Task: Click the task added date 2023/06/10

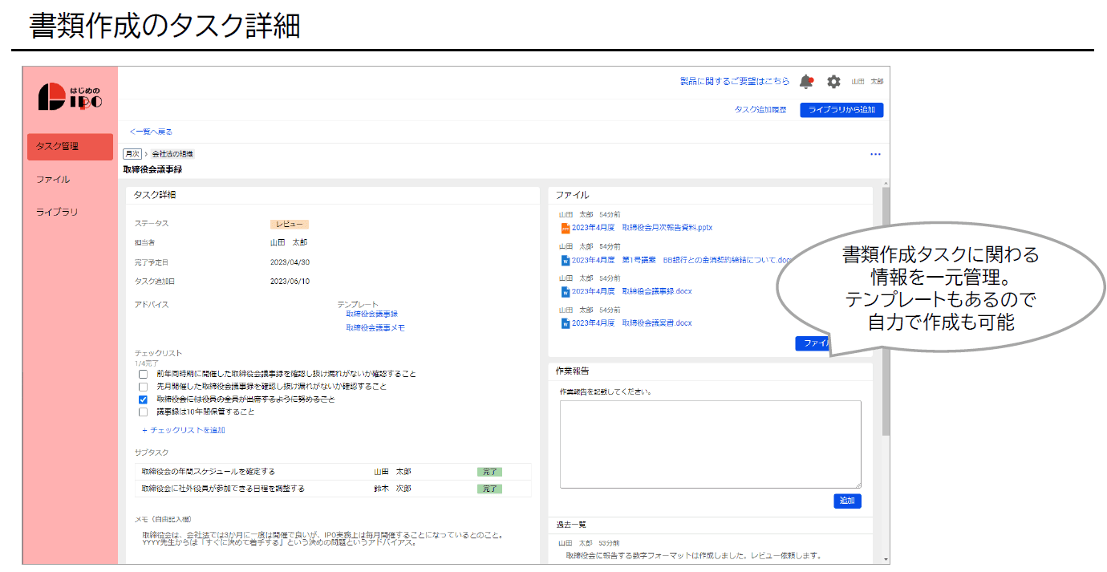Action: click(290, 282)
